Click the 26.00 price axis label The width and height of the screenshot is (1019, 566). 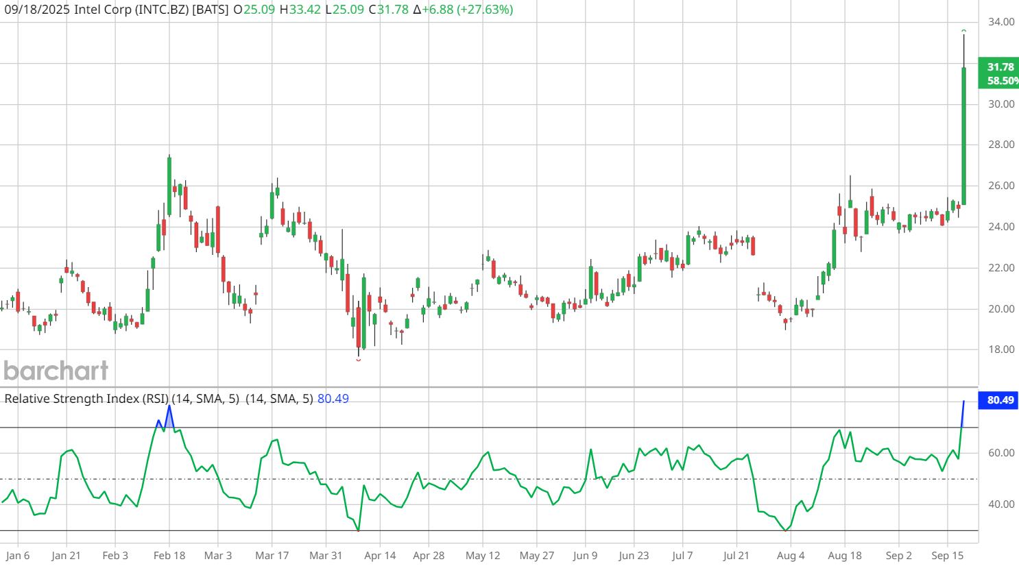[1001, 186]
